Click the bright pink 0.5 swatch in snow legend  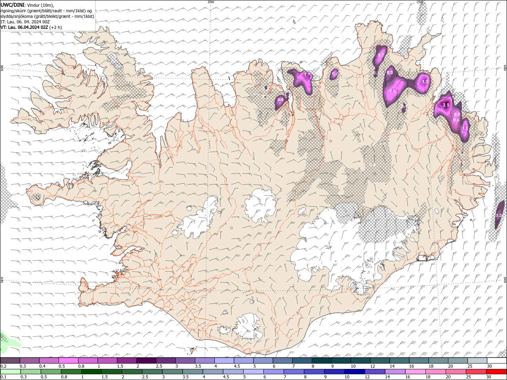pos(68,361)
